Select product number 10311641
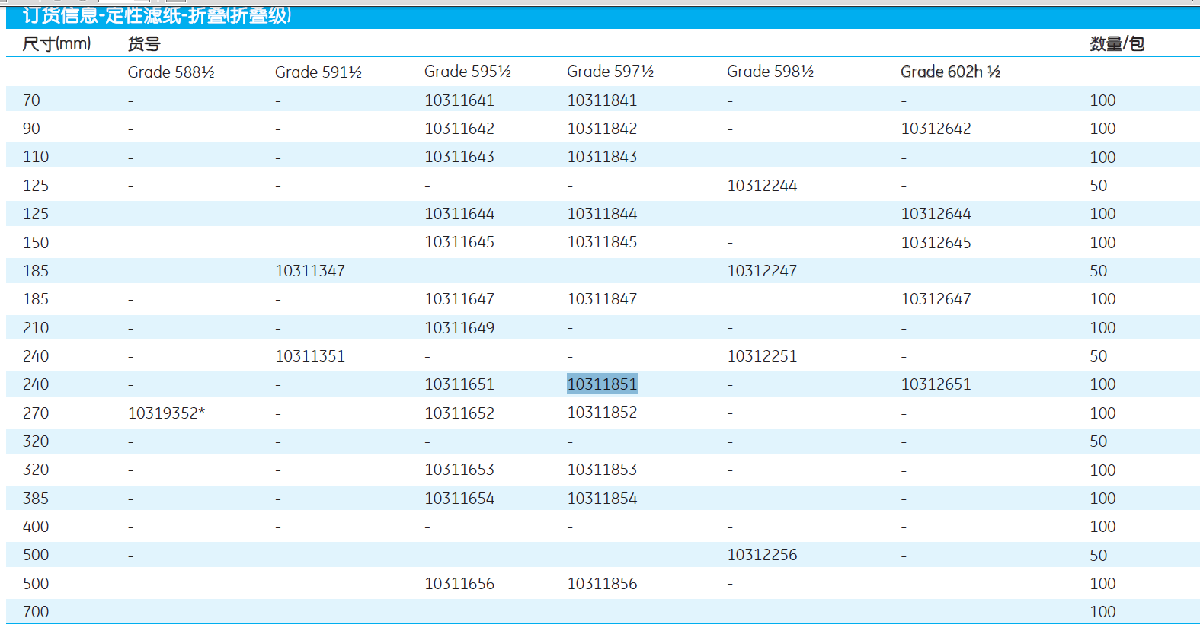 (x=459, y=100)
